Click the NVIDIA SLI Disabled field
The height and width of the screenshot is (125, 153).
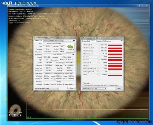pyautogui.click(x=59, y=81)
